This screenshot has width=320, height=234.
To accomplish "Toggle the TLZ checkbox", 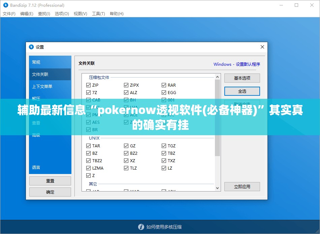I will 126,168.
